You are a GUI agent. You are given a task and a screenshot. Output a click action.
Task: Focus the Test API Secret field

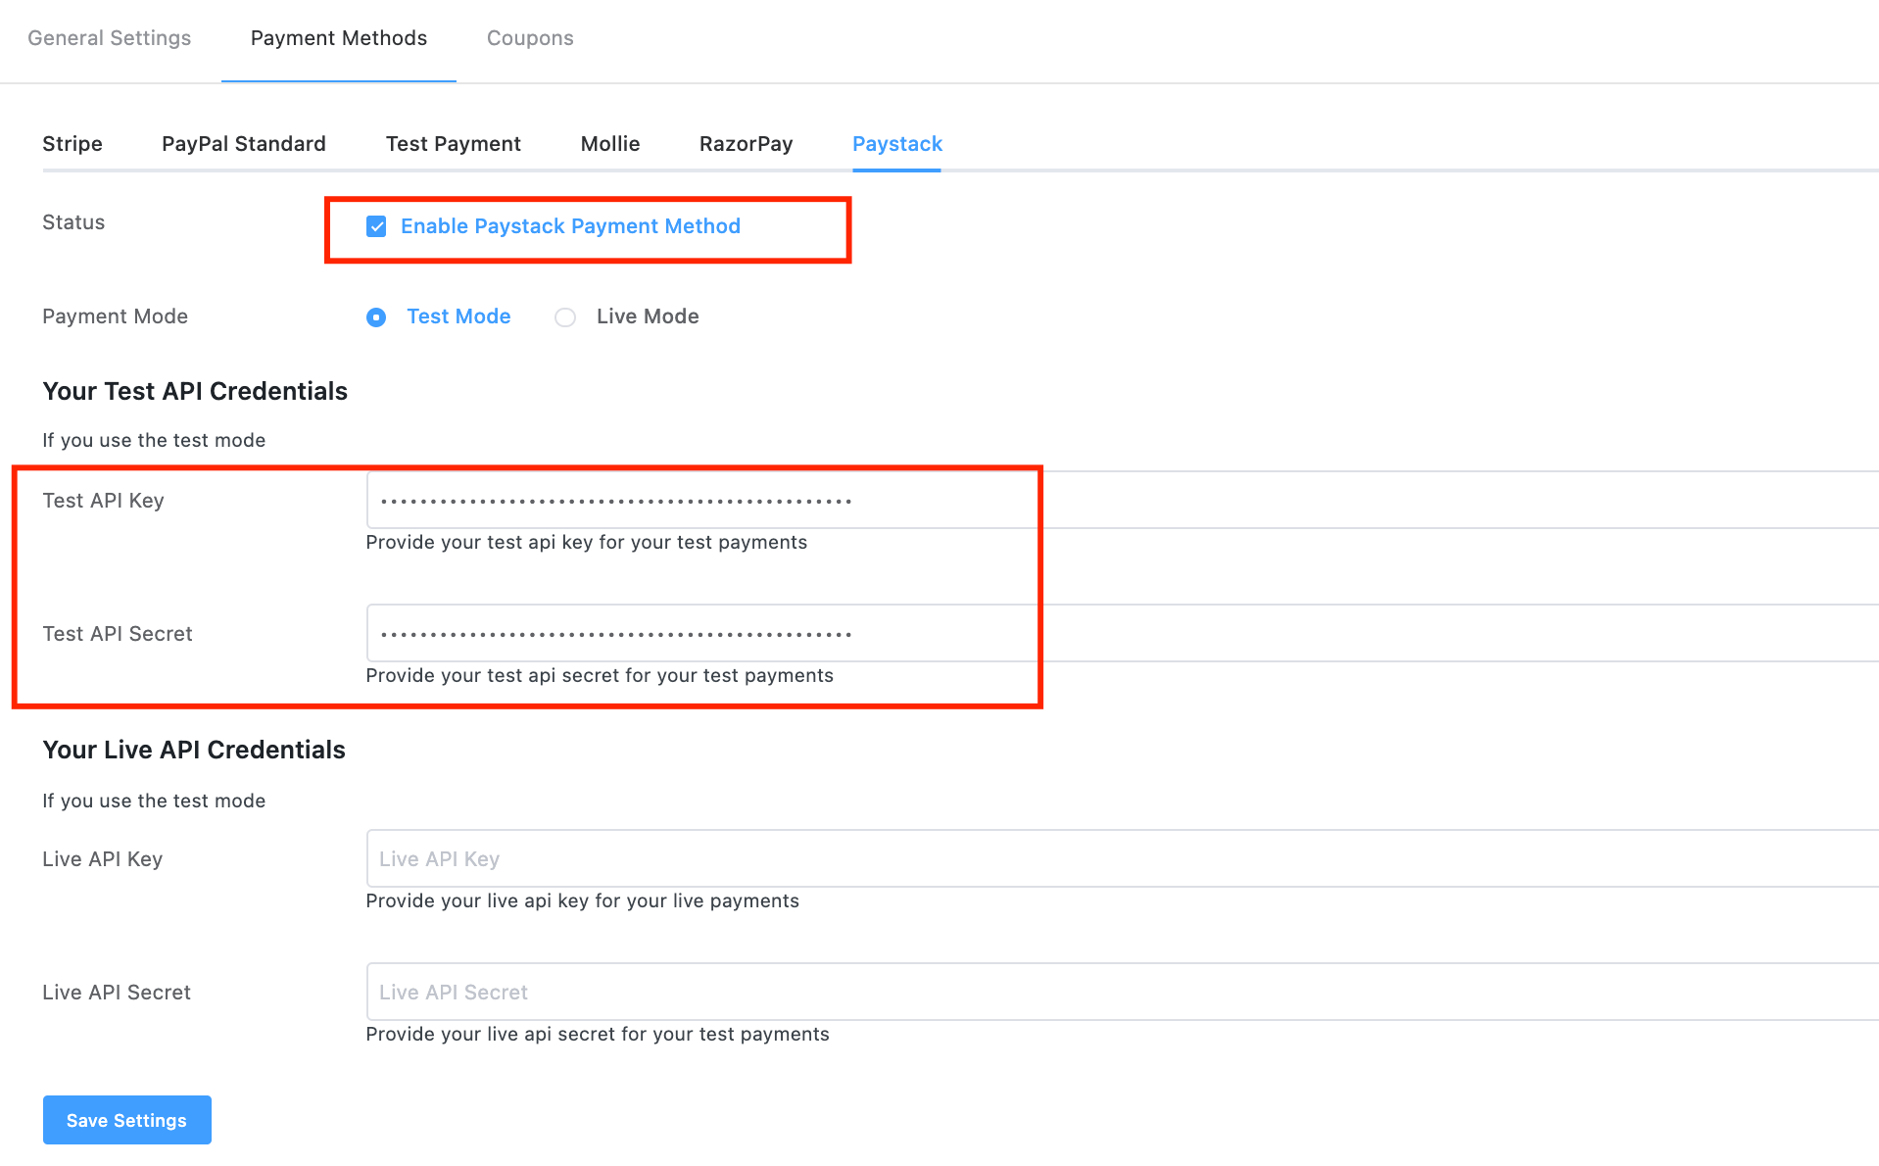point(1123,633)
